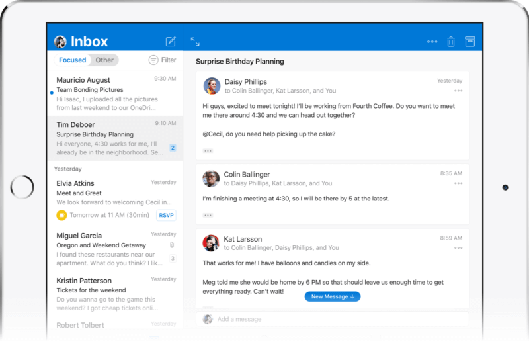The width and height of the screenshot is (529, 356).
Task: Switch to the Focused inbox tab
Action: [x=72, y=60]
